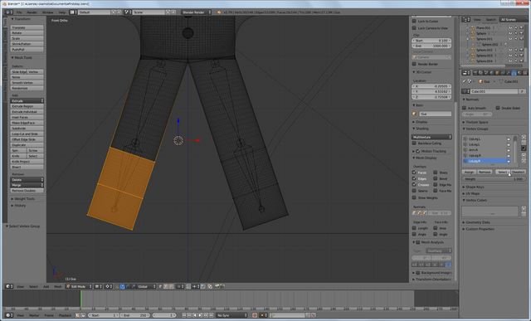Open the Merge dropdown
This screenshot has width=531, height=321.
27,185
